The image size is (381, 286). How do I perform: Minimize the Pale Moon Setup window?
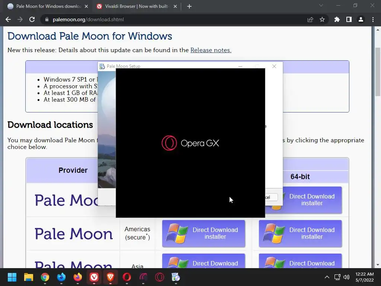click(240, 66)
